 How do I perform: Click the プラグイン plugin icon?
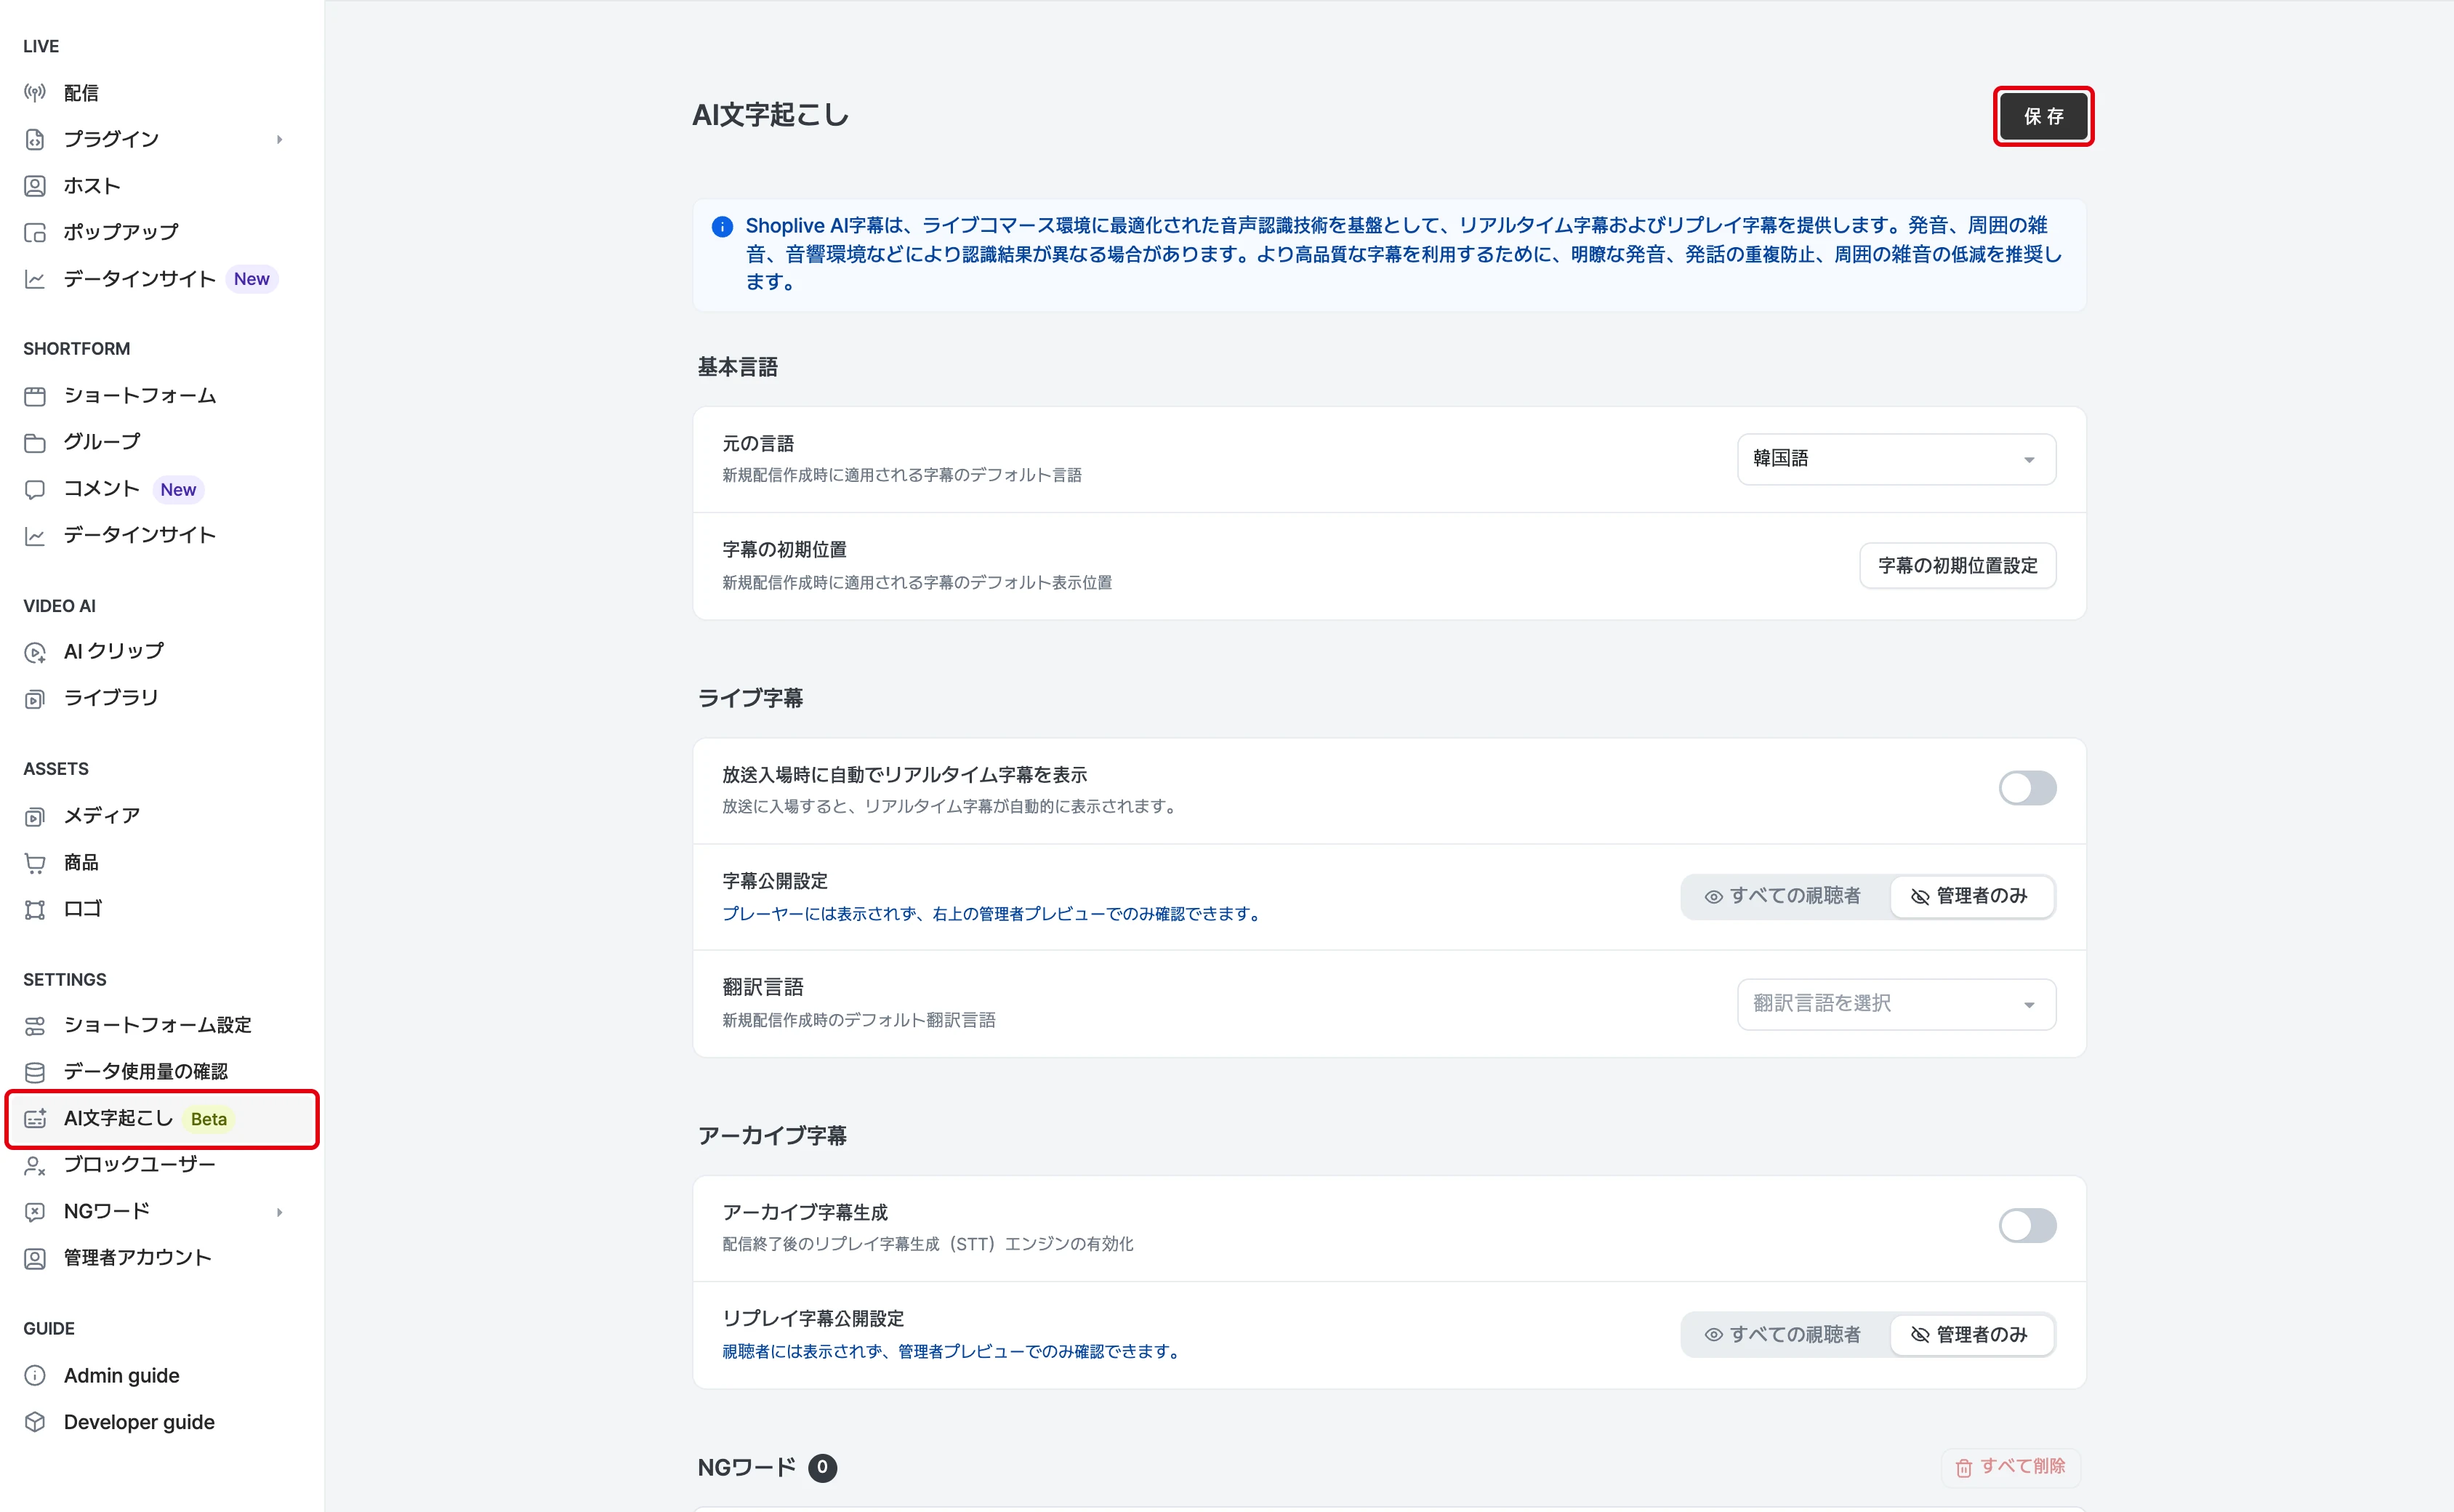pos(35,139)
